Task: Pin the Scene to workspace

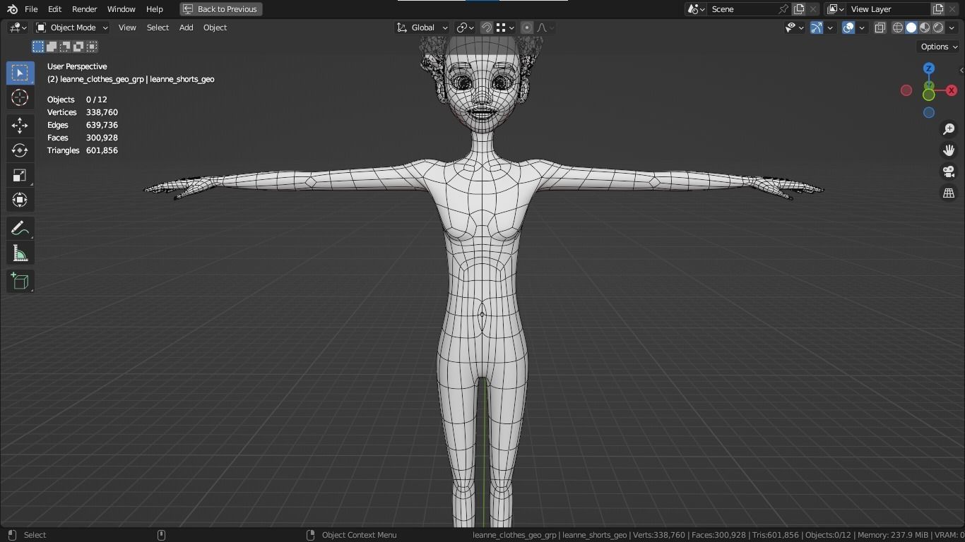Action: click(783, 9)
